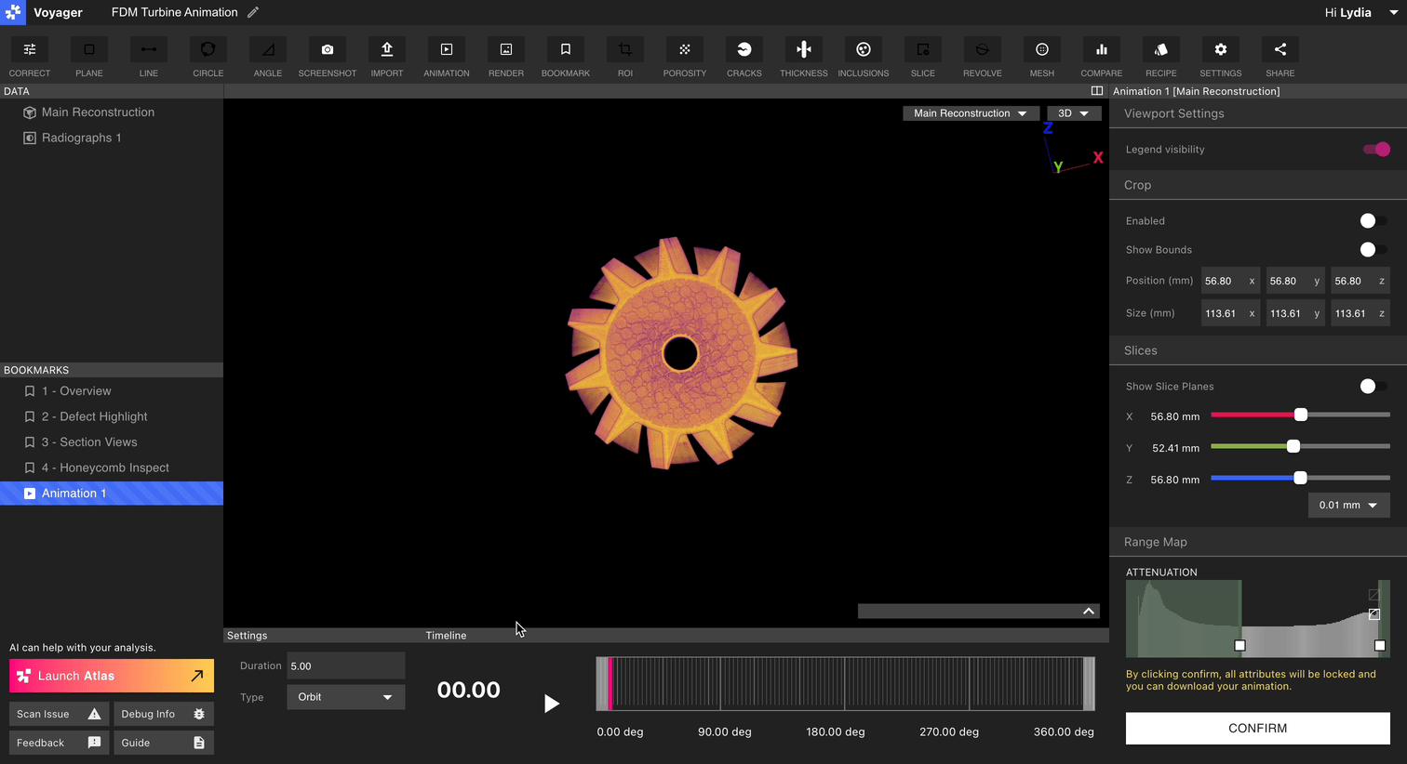Image resolution: width=1407 pixels, height=764 pixels.
Task: Open the Inclusions analysis tool
Action: tap(863, 56)
